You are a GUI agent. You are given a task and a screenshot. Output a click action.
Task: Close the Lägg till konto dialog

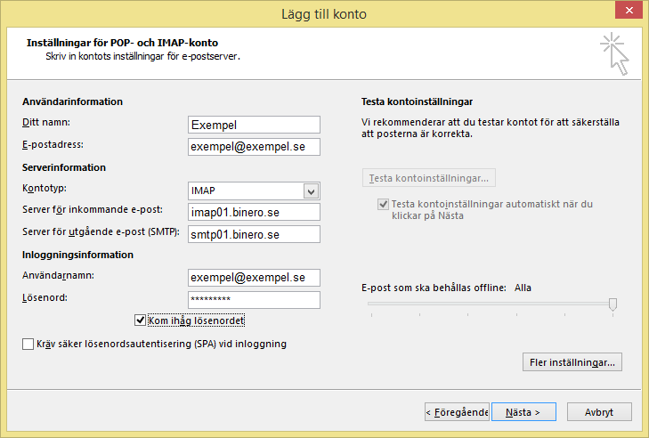pos(629,11)
